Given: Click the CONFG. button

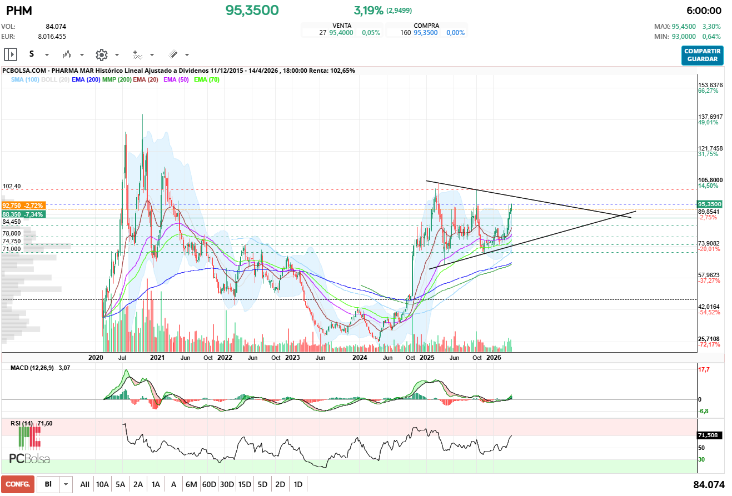Looking at the screenshot, I should click(18, 484).
